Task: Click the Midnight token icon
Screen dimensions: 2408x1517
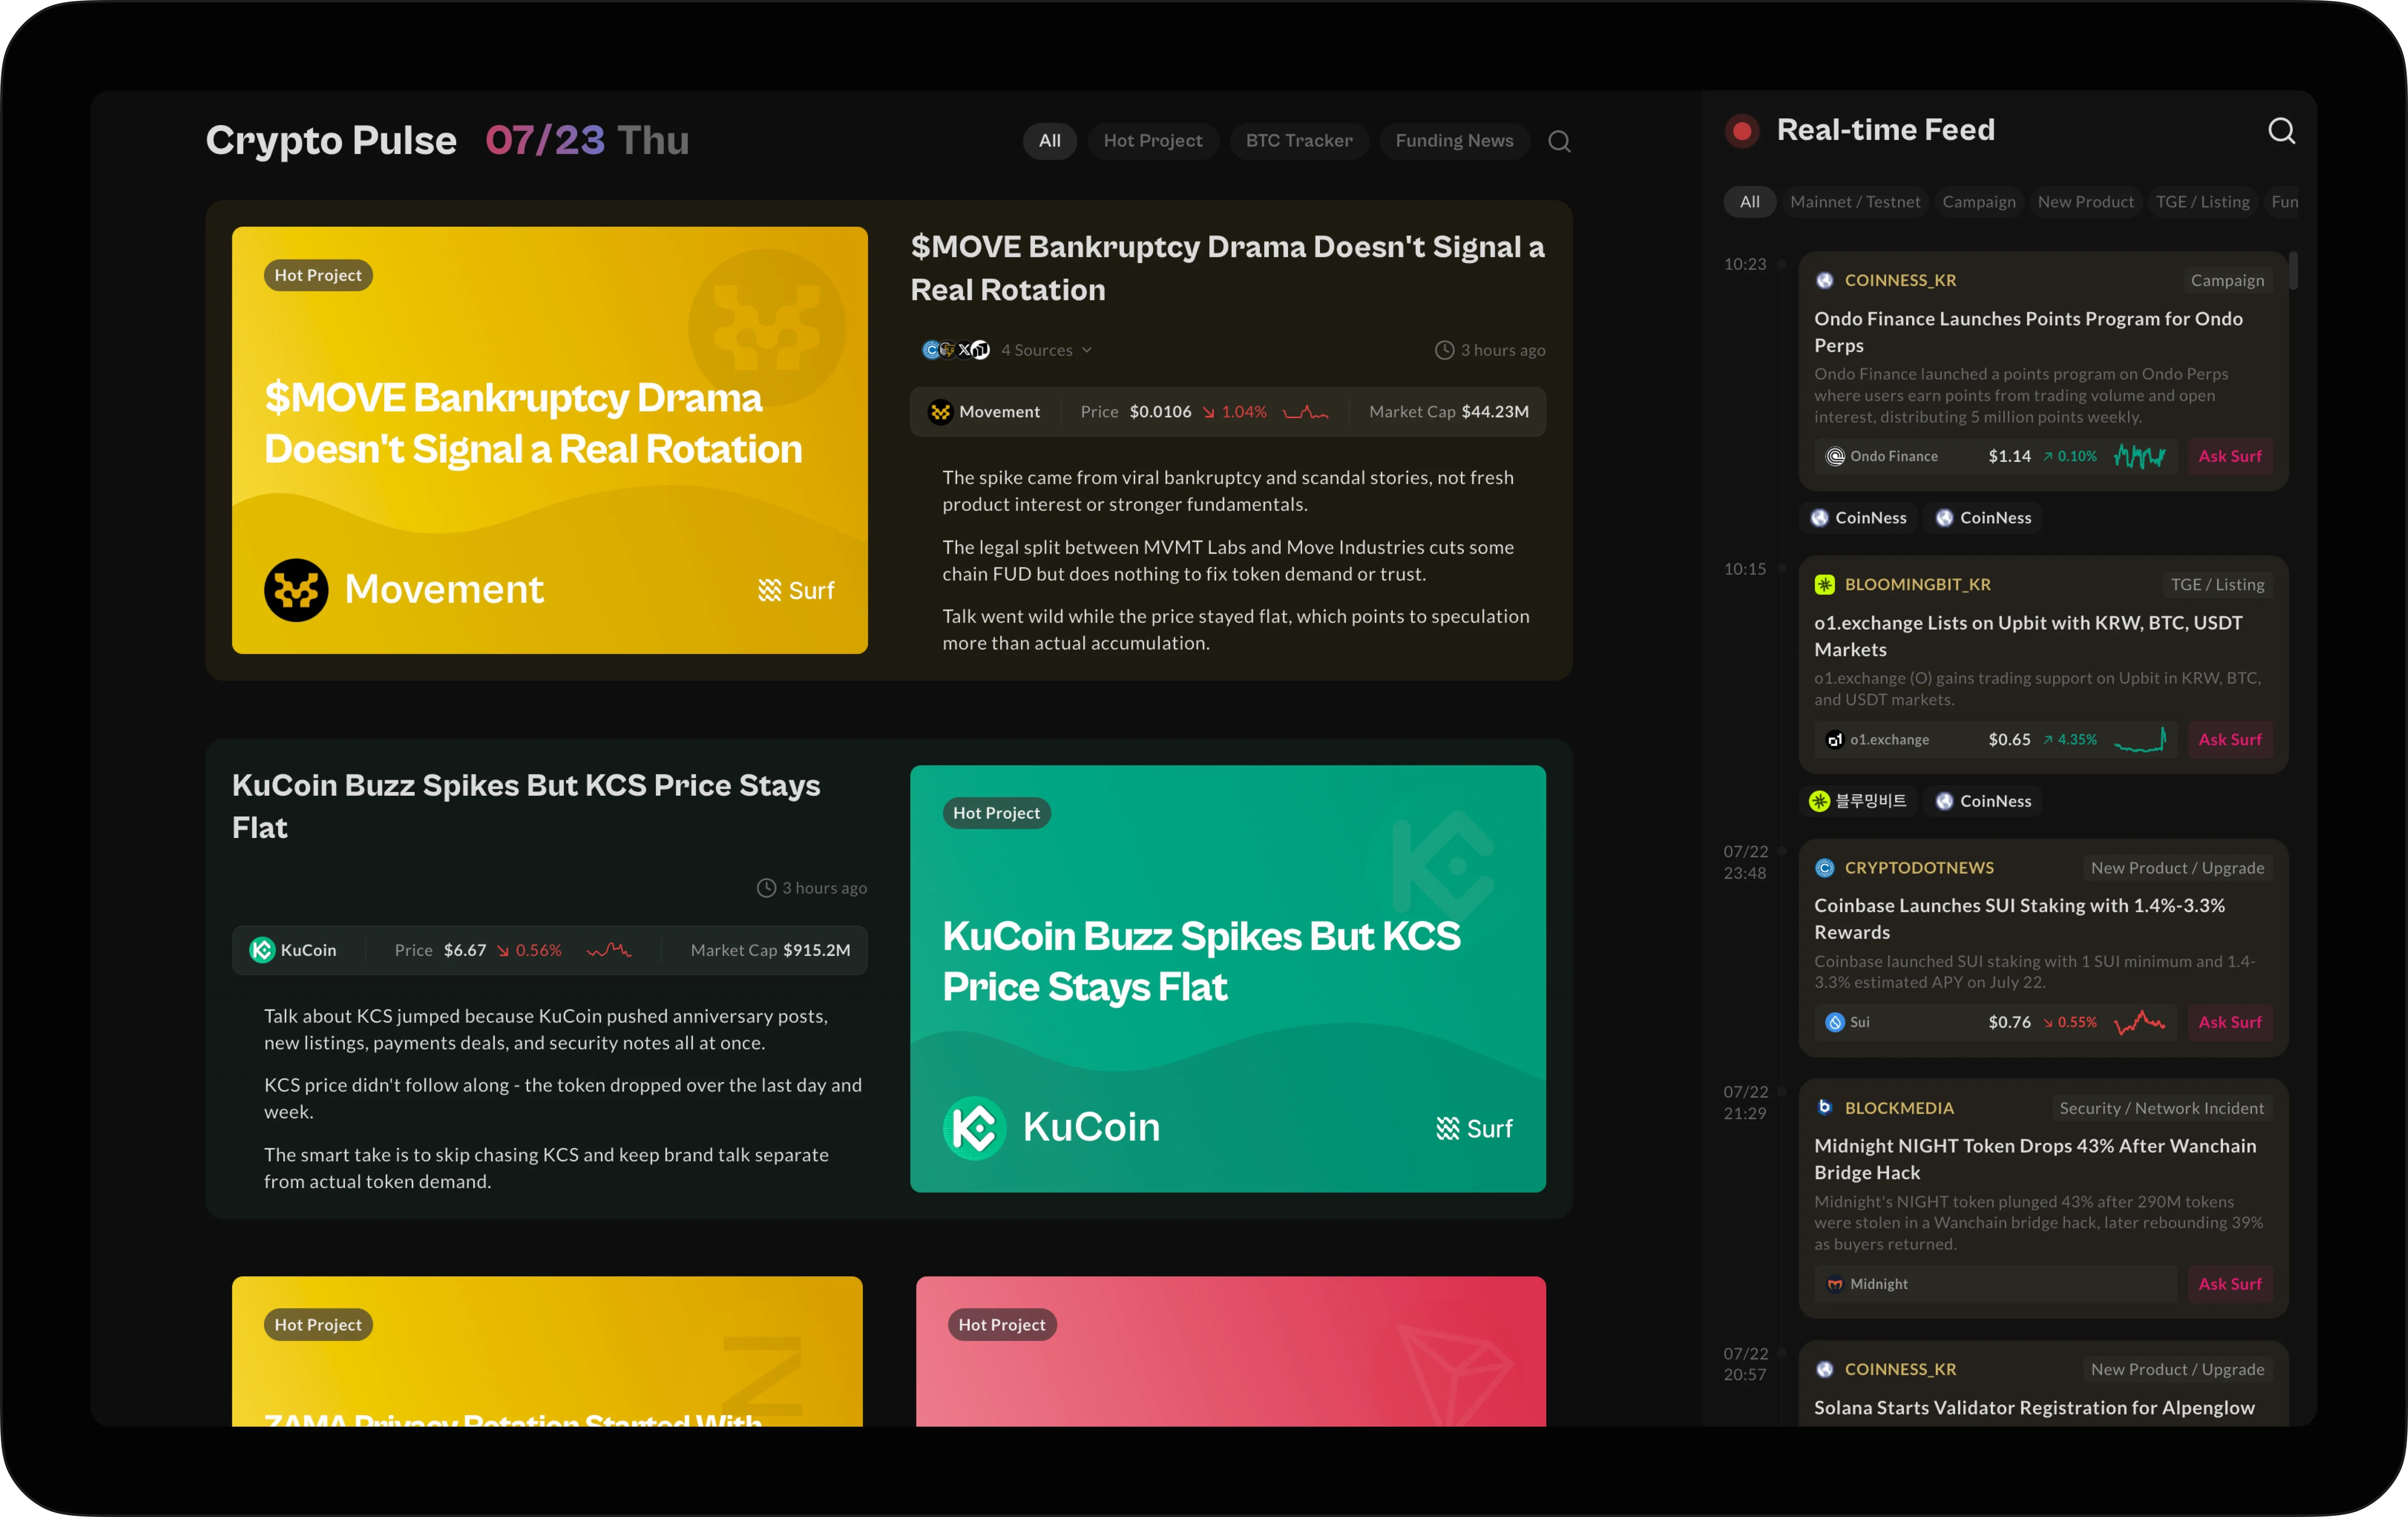Action: [1835, 1285]
